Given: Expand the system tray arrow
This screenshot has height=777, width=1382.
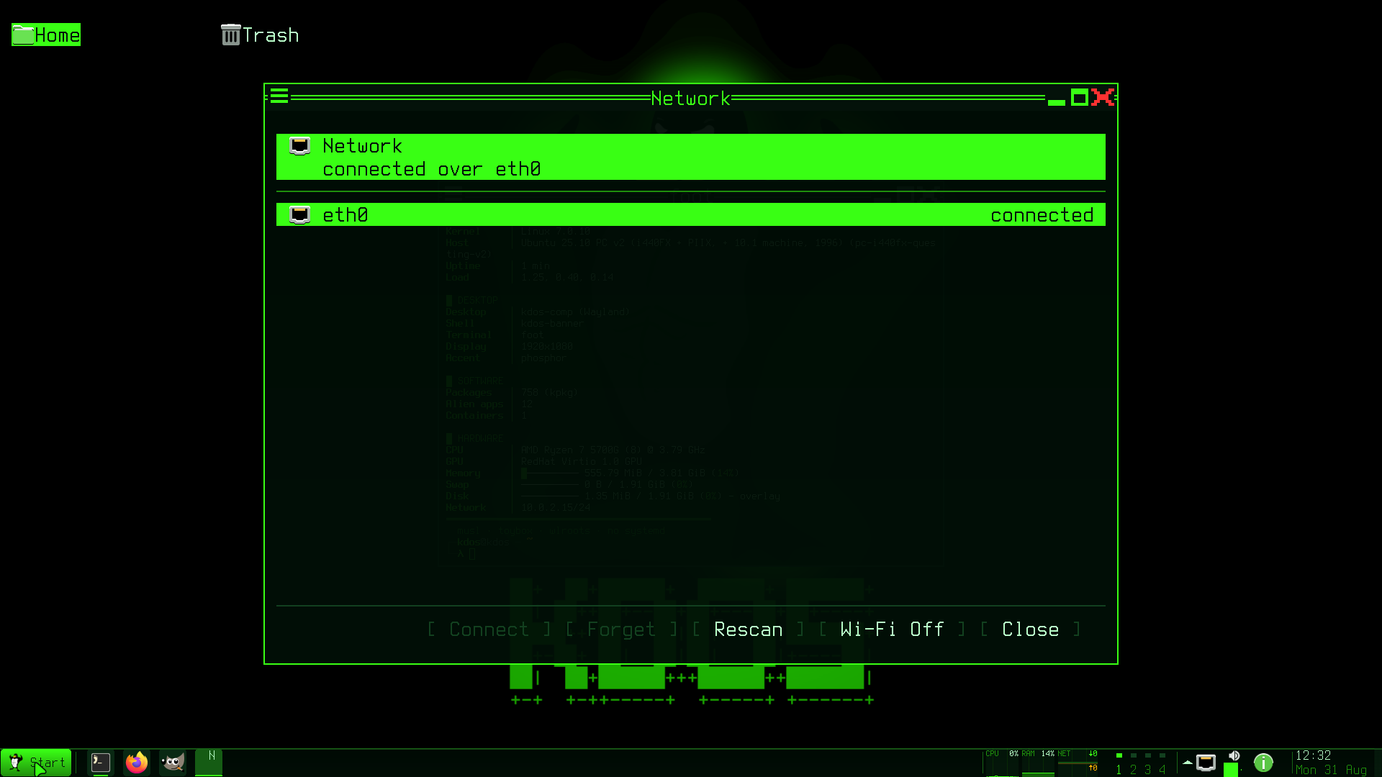Looking at the screenshot, I should click(1187, 762).
